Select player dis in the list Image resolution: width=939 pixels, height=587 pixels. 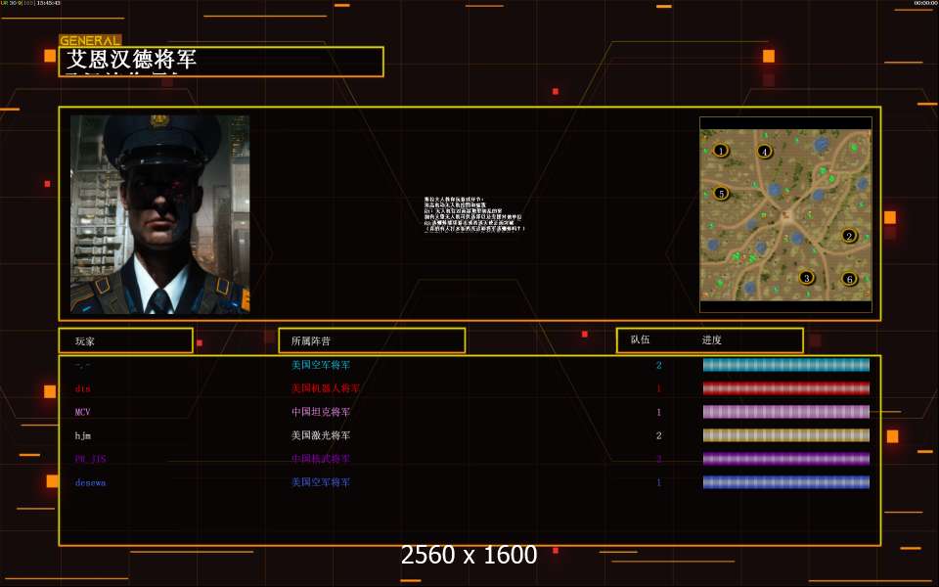click(83, 388)
